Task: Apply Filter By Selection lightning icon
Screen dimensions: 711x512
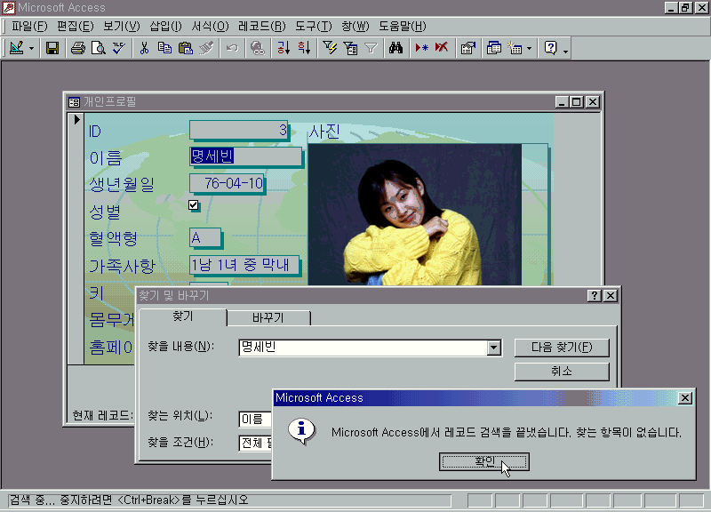Action: 330,48
